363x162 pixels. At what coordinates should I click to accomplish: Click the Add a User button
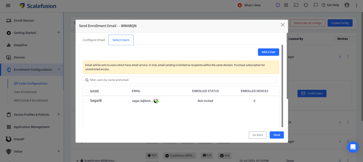point(269,52)
